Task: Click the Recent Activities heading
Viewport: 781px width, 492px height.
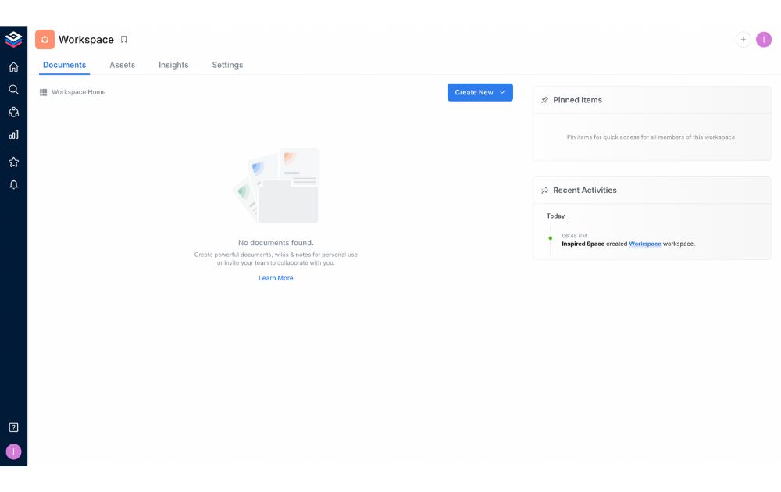Action: coord(585,191)
